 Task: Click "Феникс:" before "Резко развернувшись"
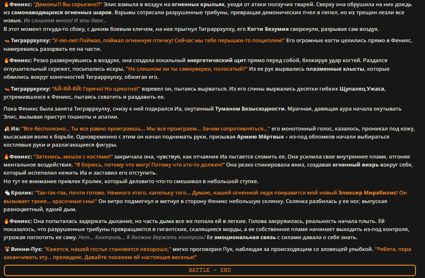[20, 60]
